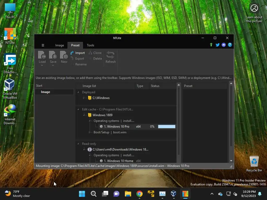Image resolution: width=267 pixels, height=200 pixels.
Task: Click the New preset icon
Action: point(64,55)
